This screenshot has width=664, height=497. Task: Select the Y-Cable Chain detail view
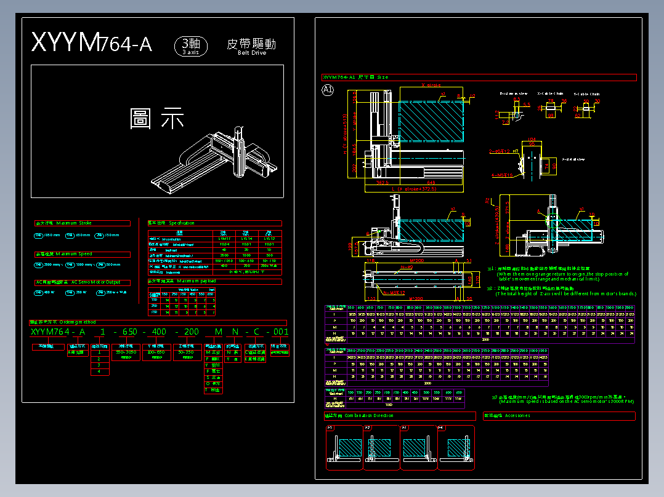(x=587, y=106)
